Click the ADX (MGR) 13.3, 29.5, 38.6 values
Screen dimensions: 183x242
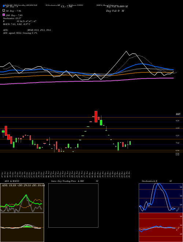click(x=39, y=30)
